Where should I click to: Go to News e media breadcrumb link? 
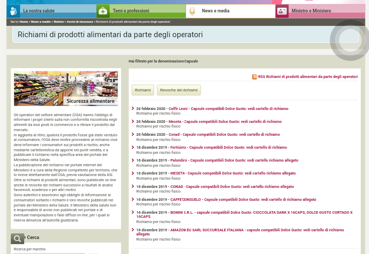tap(41, 22)
